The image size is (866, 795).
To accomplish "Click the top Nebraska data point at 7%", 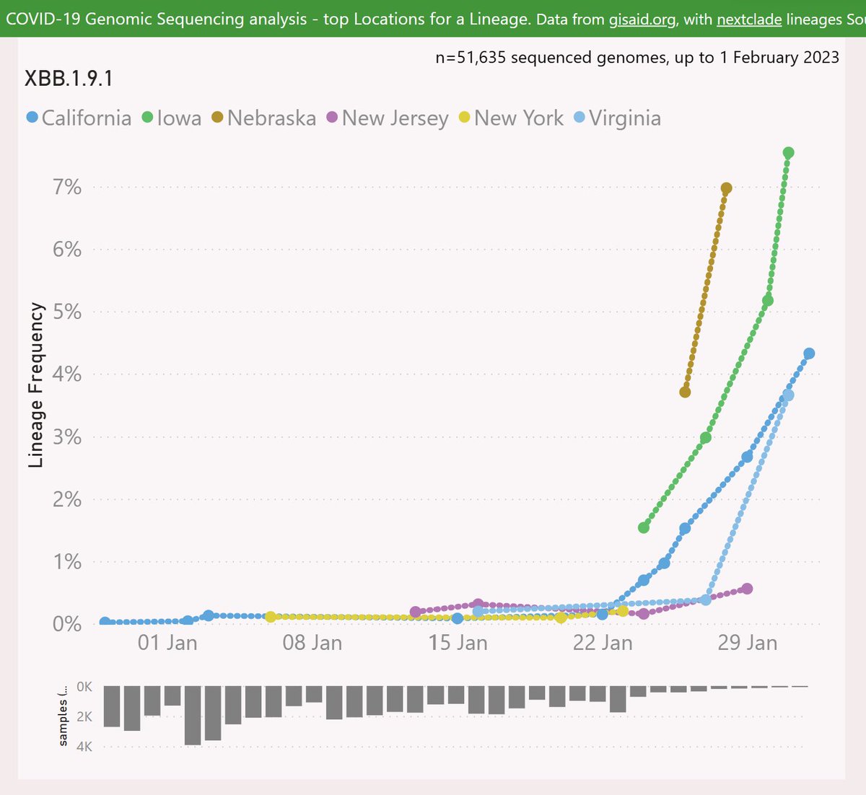I will pyautogui.click(x=726, y=188).
